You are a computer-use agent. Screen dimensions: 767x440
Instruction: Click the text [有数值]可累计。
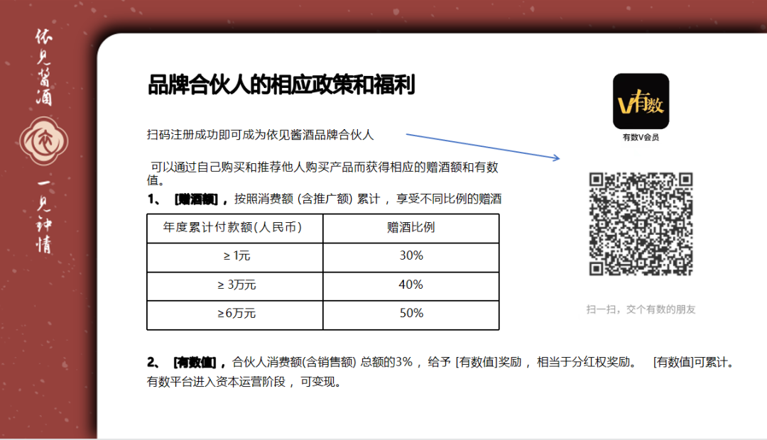click(694, 362)
